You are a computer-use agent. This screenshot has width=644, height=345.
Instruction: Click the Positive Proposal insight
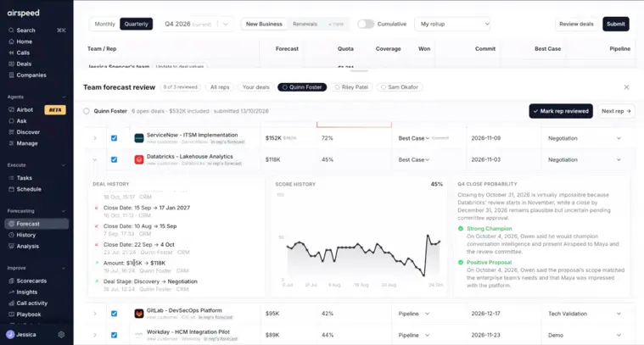[x=490, y=262]
